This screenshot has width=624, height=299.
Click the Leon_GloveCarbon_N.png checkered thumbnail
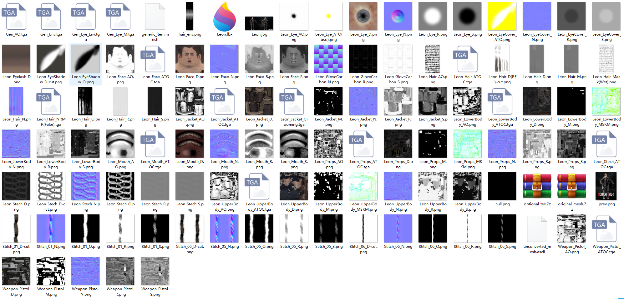pos(328,59)
